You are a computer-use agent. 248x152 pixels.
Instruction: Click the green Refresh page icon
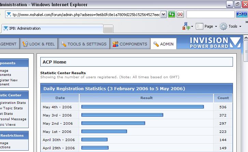[171, 14]
